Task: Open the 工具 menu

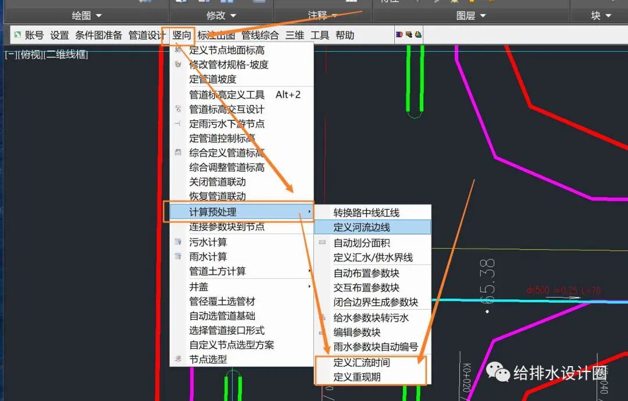Action: 320,35
